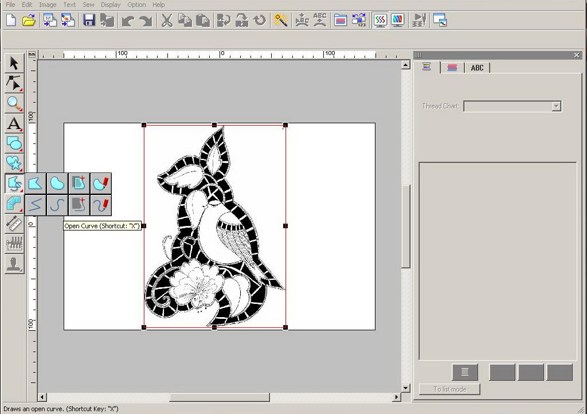Select the open pencil drawing tool
The width and height of the screenshot is (587, 414).
click(x=101, y=204)
